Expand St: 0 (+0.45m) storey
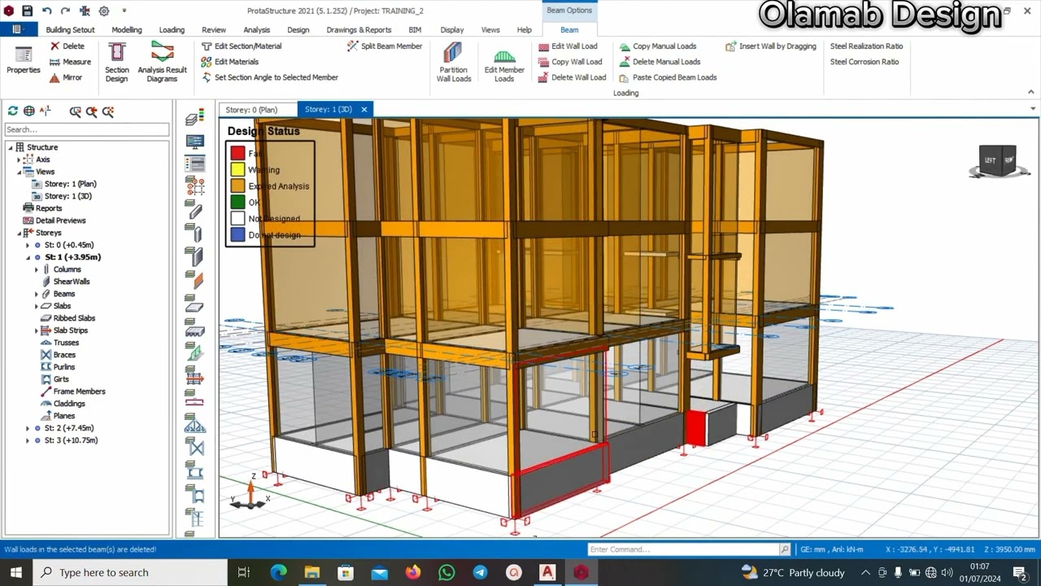 [x=28, y=245]
